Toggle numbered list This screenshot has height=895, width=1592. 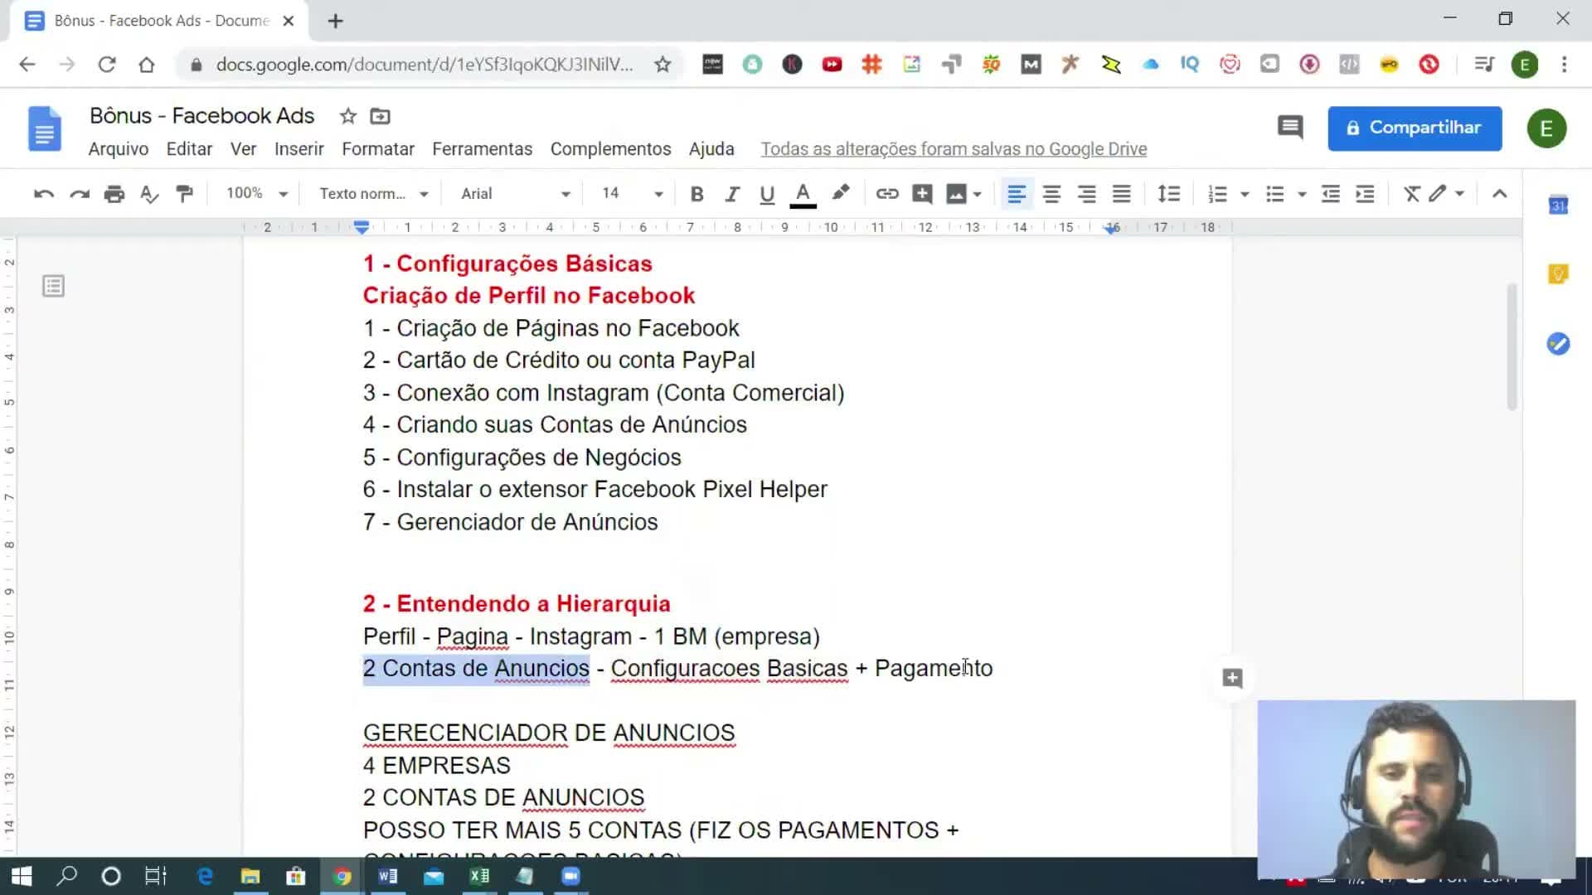[x=1217, y=194]
